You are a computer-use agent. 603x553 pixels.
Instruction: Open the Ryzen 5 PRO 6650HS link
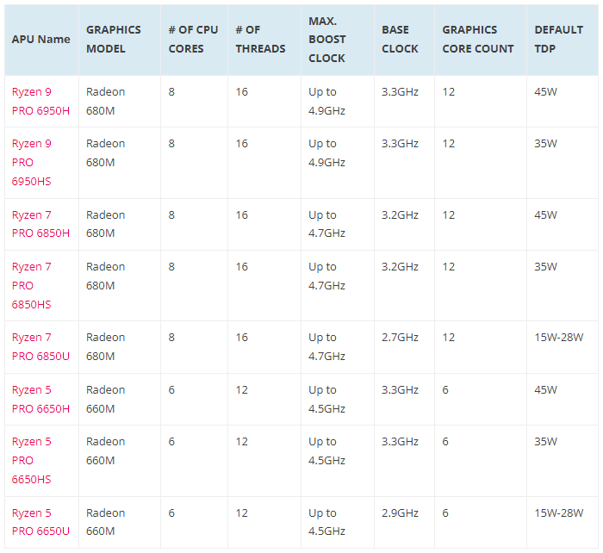(32, 460)
